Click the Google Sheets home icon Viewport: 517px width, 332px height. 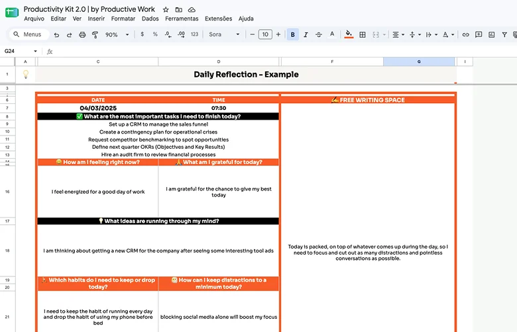[12, 13]
